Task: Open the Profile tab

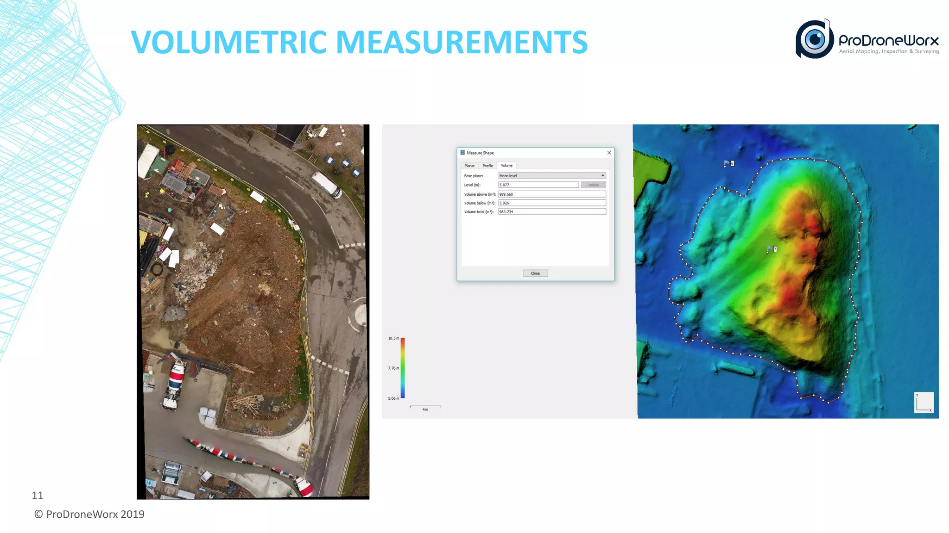Action: click(x=487, y=166)
